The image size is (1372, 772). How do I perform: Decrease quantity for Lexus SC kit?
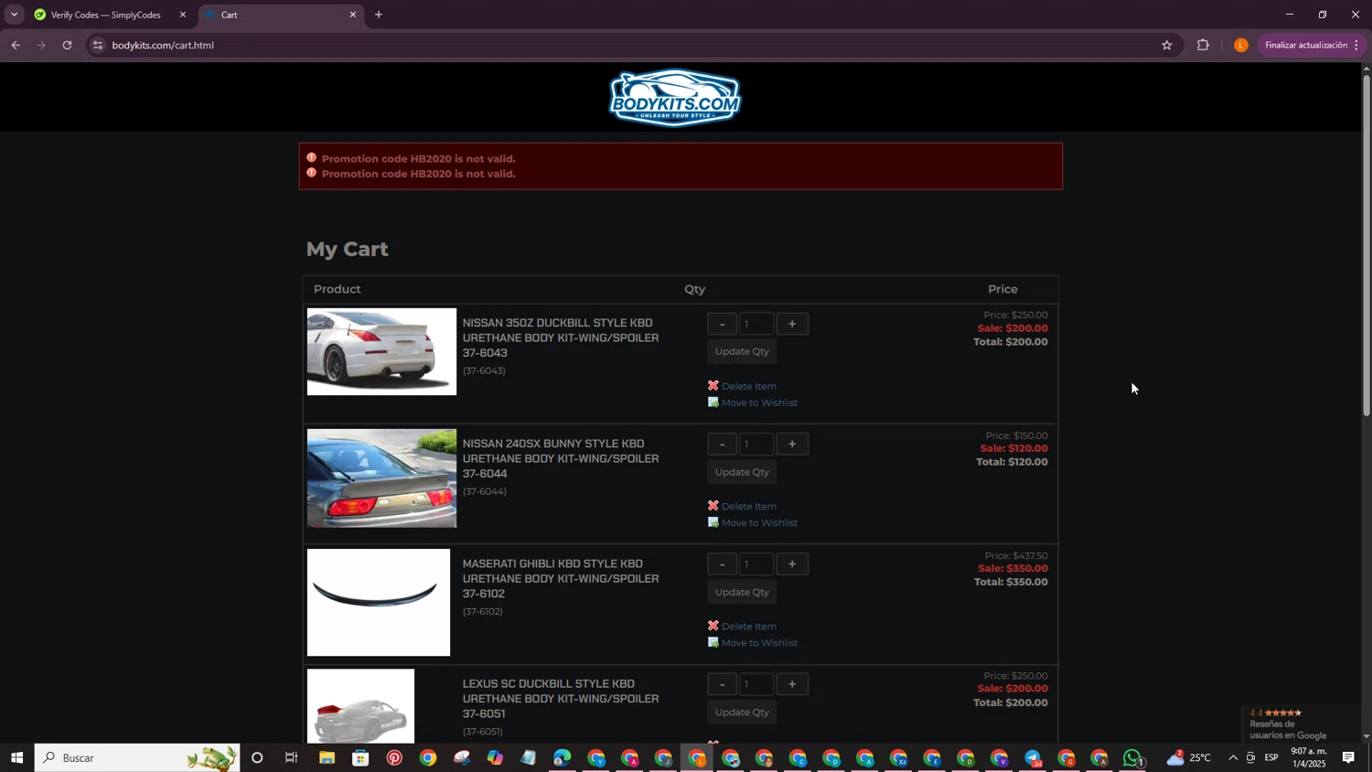[x=722, y=684]
